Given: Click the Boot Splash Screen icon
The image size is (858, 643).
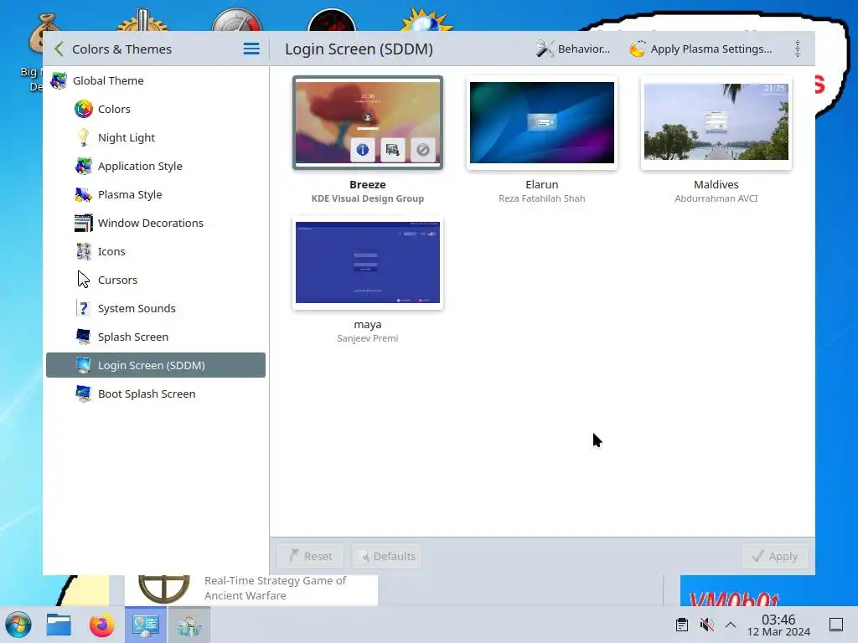Looking at the screenshot, I should click(84, 394).
